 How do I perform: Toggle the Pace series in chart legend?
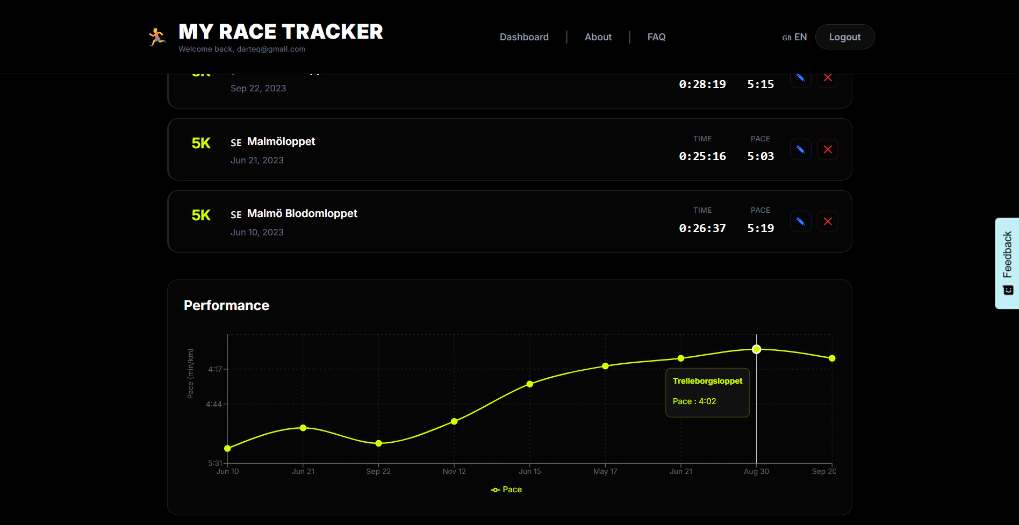506,490
